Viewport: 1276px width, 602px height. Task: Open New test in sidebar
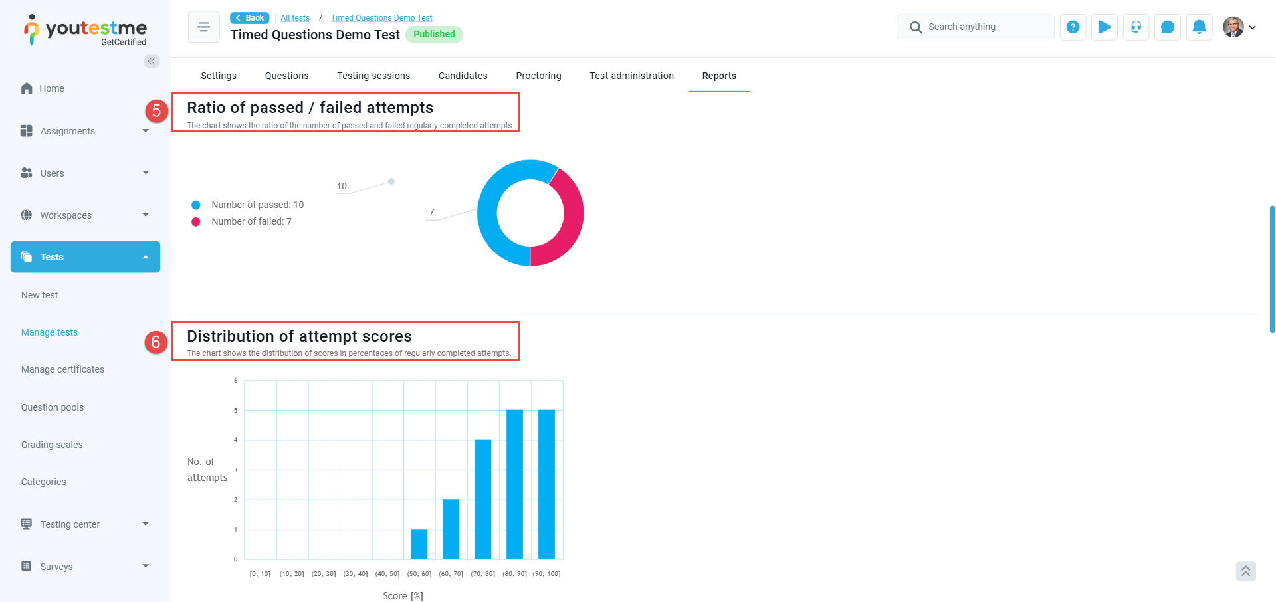39,295
